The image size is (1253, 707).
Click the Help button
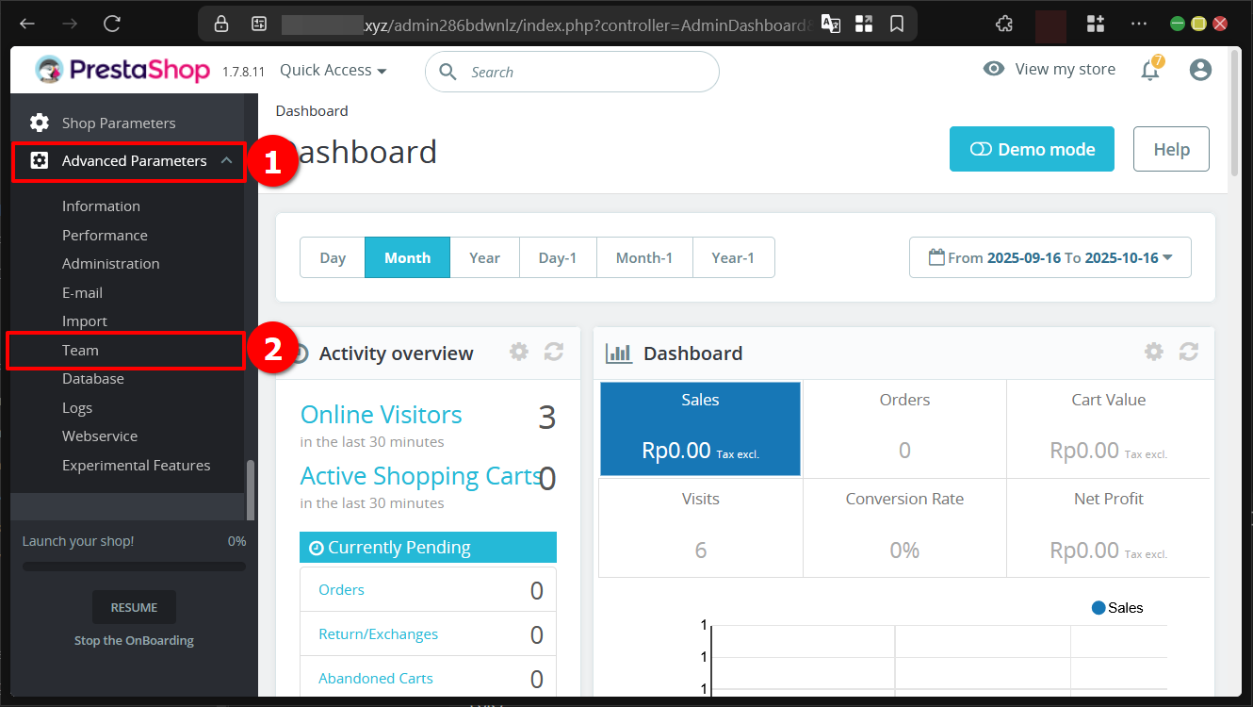click(x=1171, y=149)
